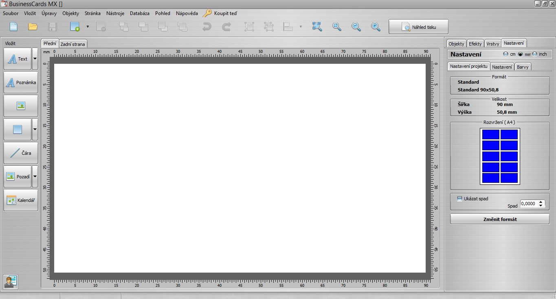556x299 pixels.
Task: Open the Databáza menu
Action: (x=140, y=13)
